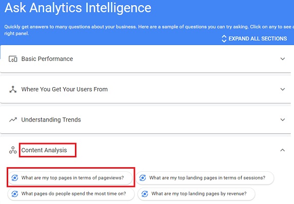This screenshot has width=294, height=204.
Task: Click the Content Analysis circles icon
Action: [x=13, y=150]
